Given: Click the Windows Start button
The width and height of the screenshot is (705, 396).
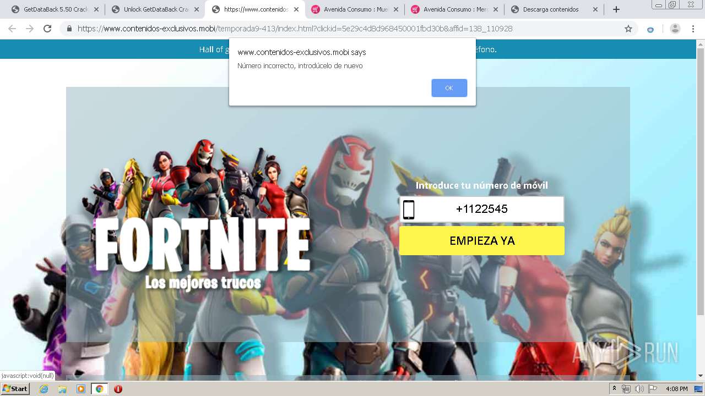Looking at the screenshot, I should 15,389.
